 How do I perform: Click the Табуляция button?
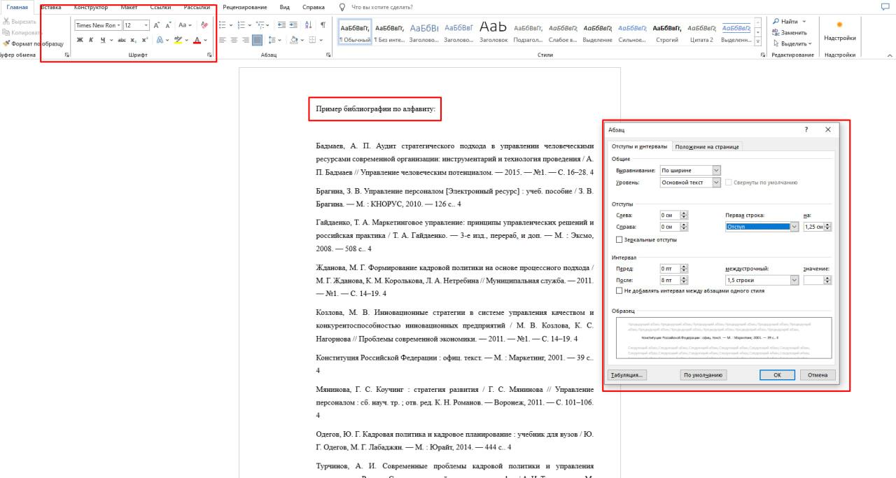pos(626,375)
